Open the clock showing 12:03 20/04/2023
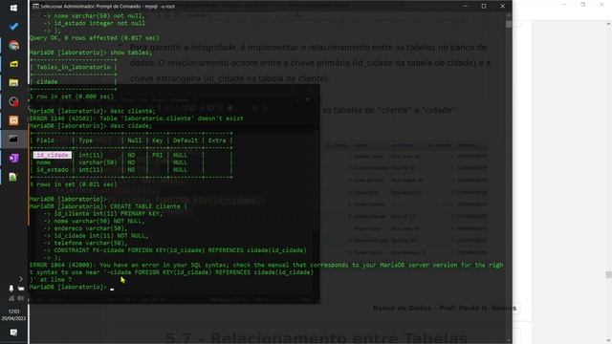 pyautogui.click(x=13, y=314)
